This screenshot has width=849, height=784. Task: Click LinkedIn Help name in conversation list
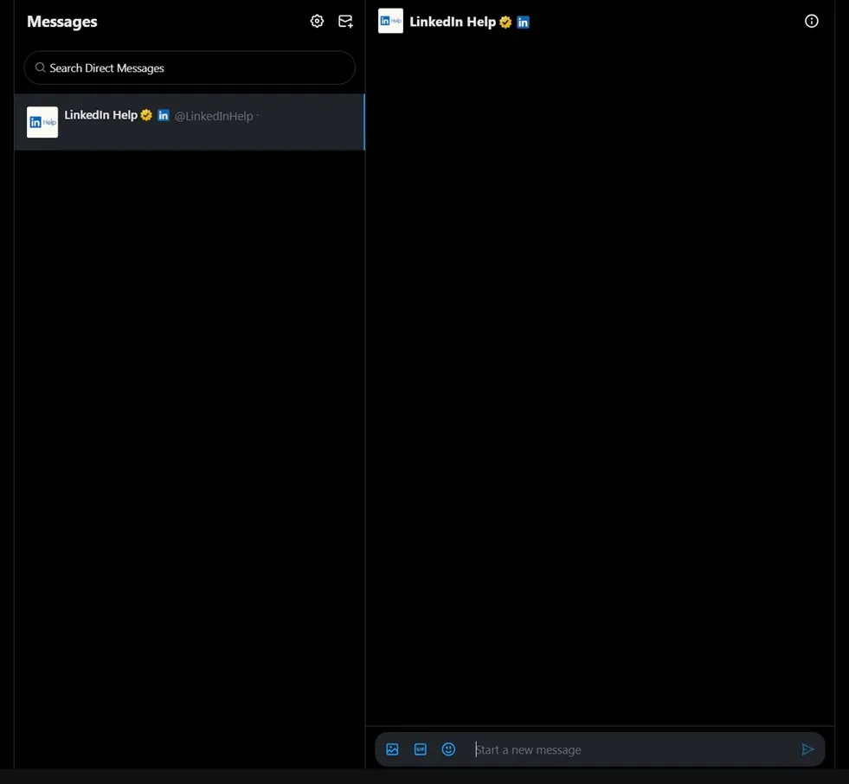(100, 115)
